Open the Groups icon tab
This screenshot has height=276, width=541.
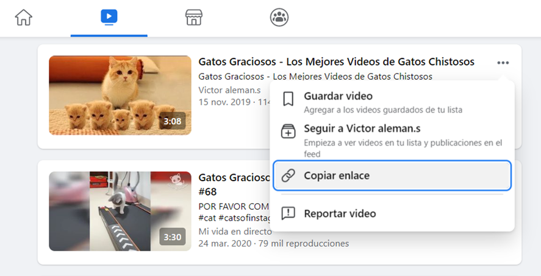tap(279, 17)
